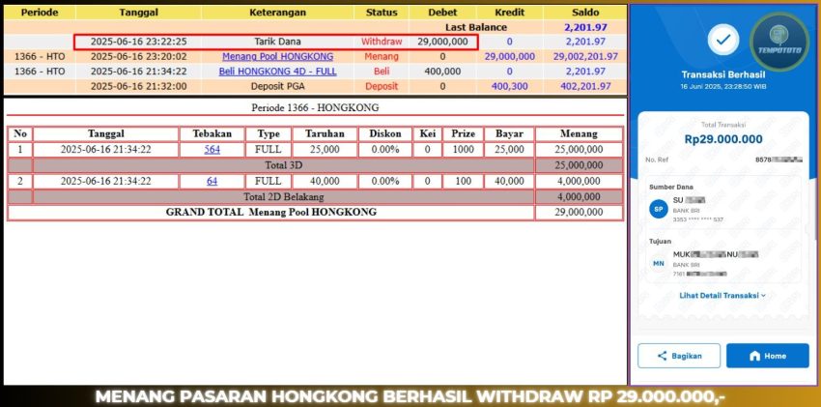Image resolution: width=821 pixels, height=407 pixels.
Task: Select the 400,300 kredit value
Action: [x=509, y=86]
